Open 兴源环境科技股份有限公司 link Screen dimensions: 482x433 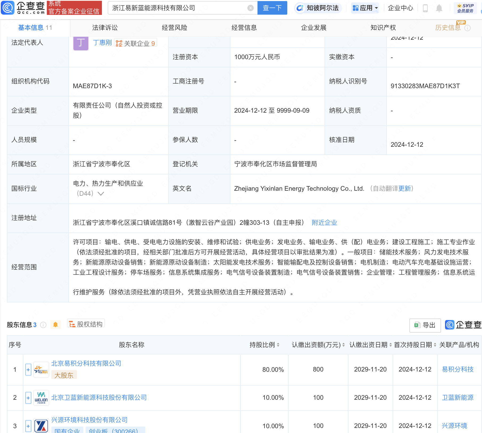point(89,420)
